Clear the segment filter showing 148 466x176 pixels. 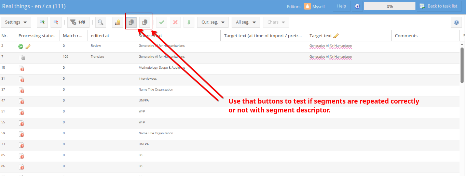pyautogui.click(x=78, y=22)
